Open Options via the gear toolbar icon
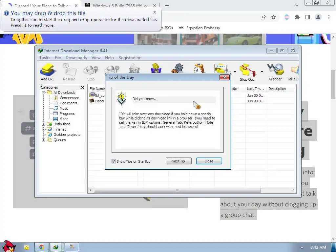Image resolution: width=336 pixels, height=252 pixels. click(178, 68)
